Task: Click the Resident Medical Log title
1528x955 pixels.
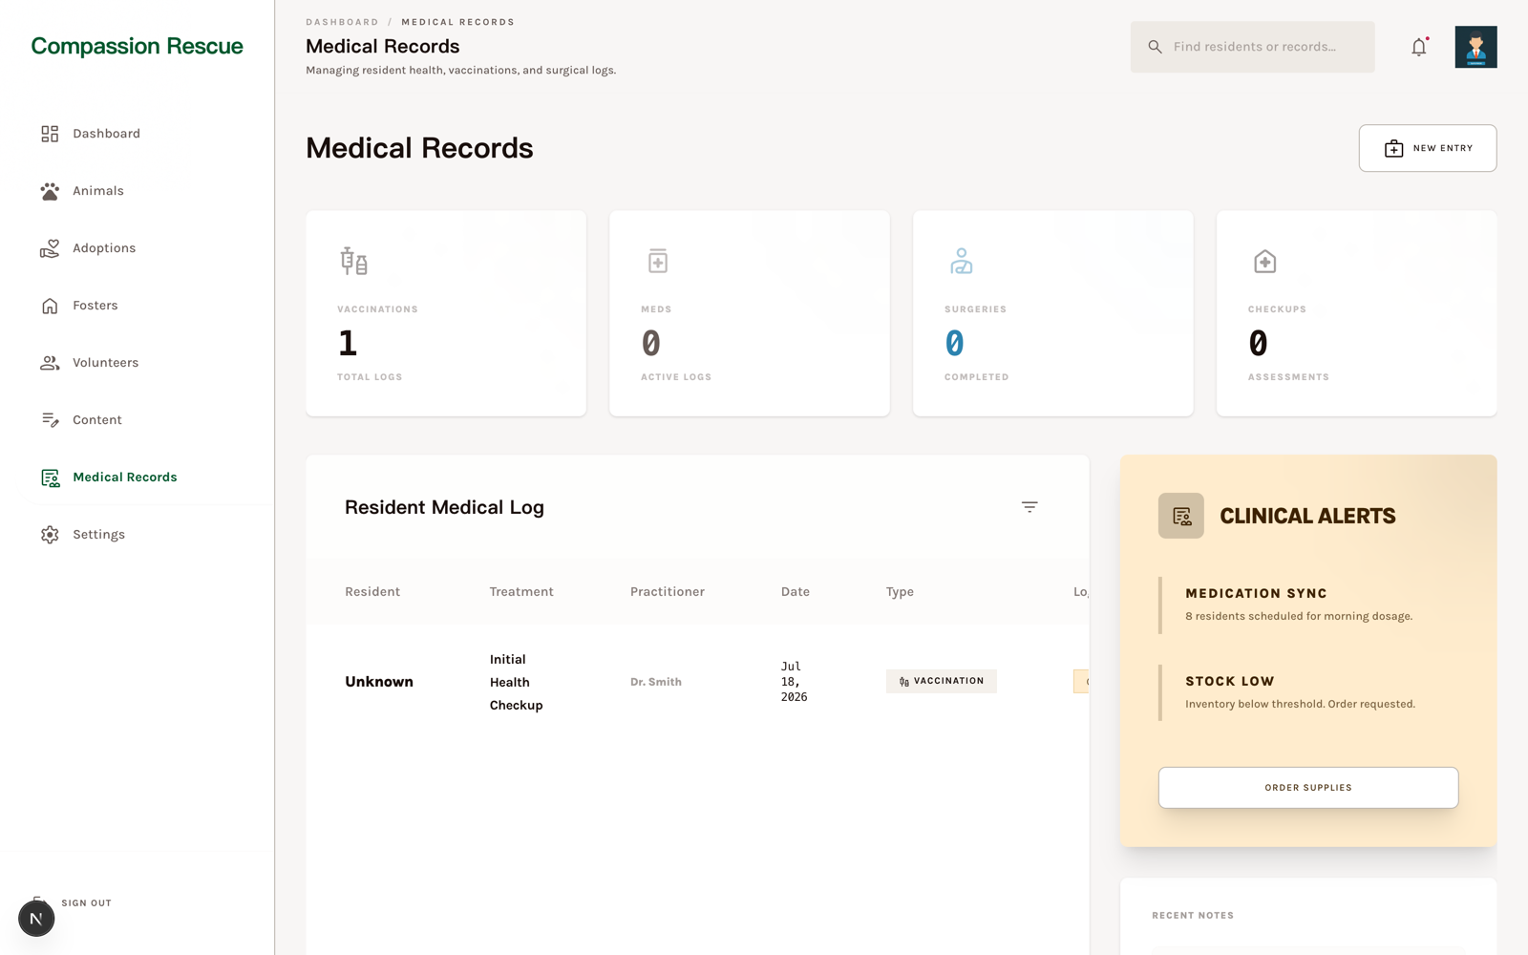Action: (444, 507)
